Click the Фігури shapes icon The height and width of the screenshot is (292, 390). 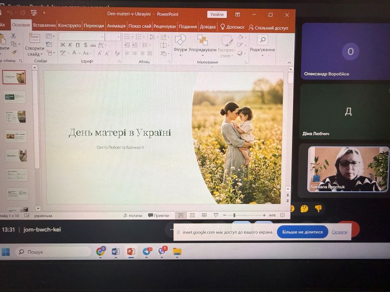180,40
